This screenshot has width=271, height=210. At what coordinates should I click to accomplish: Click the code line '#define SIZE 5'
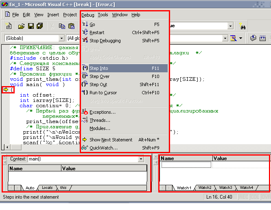[33, 69]
